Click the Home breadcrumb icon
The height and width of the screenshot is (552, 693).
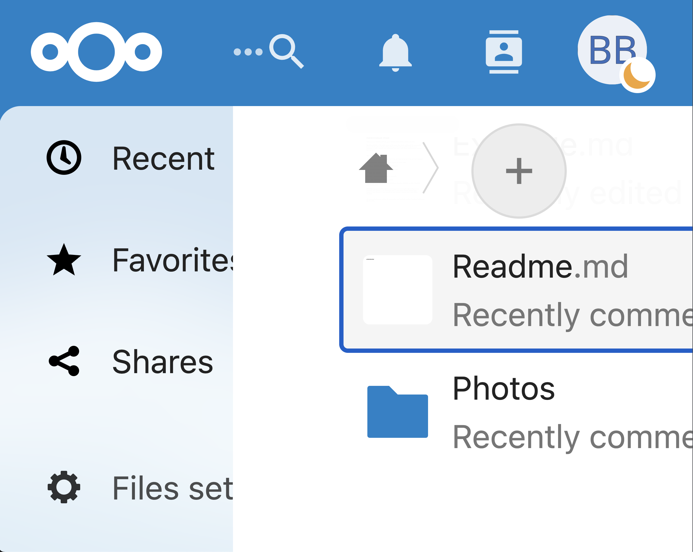(x=376, y=168)
